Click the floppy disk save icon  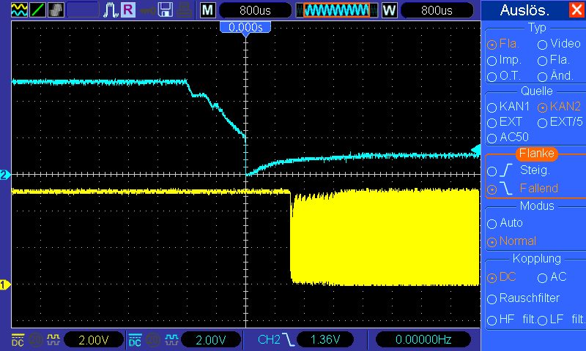165,10
